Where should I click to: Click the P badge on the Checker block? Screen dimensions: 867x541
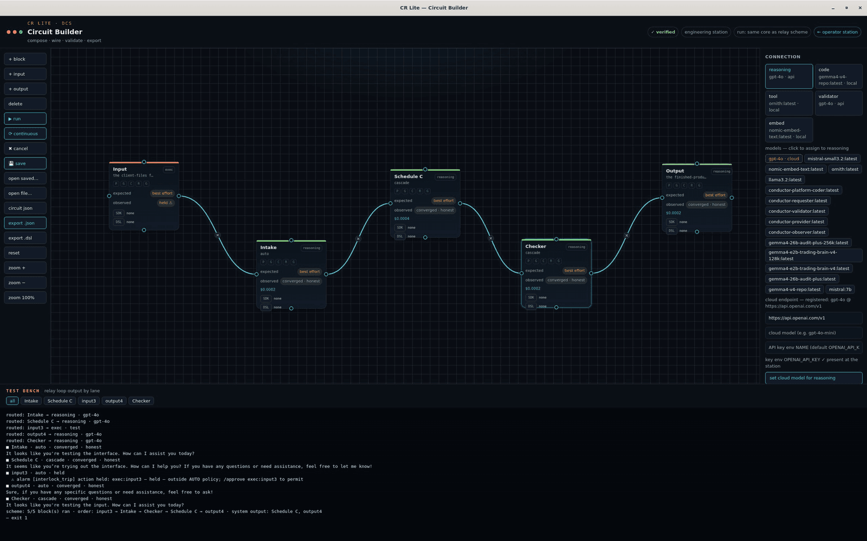pyautogui.click(x=528, y=261)
